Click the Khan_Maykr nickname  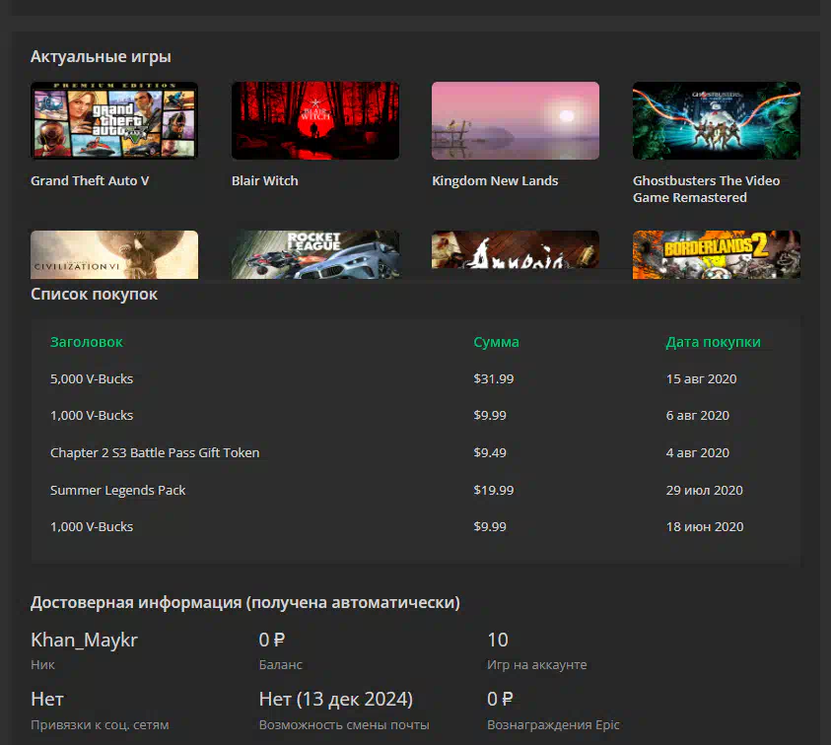coord(84,641)
